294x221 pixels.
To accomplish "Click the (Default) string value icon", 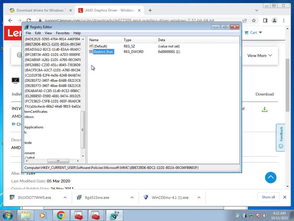I will tap(91, 46).
